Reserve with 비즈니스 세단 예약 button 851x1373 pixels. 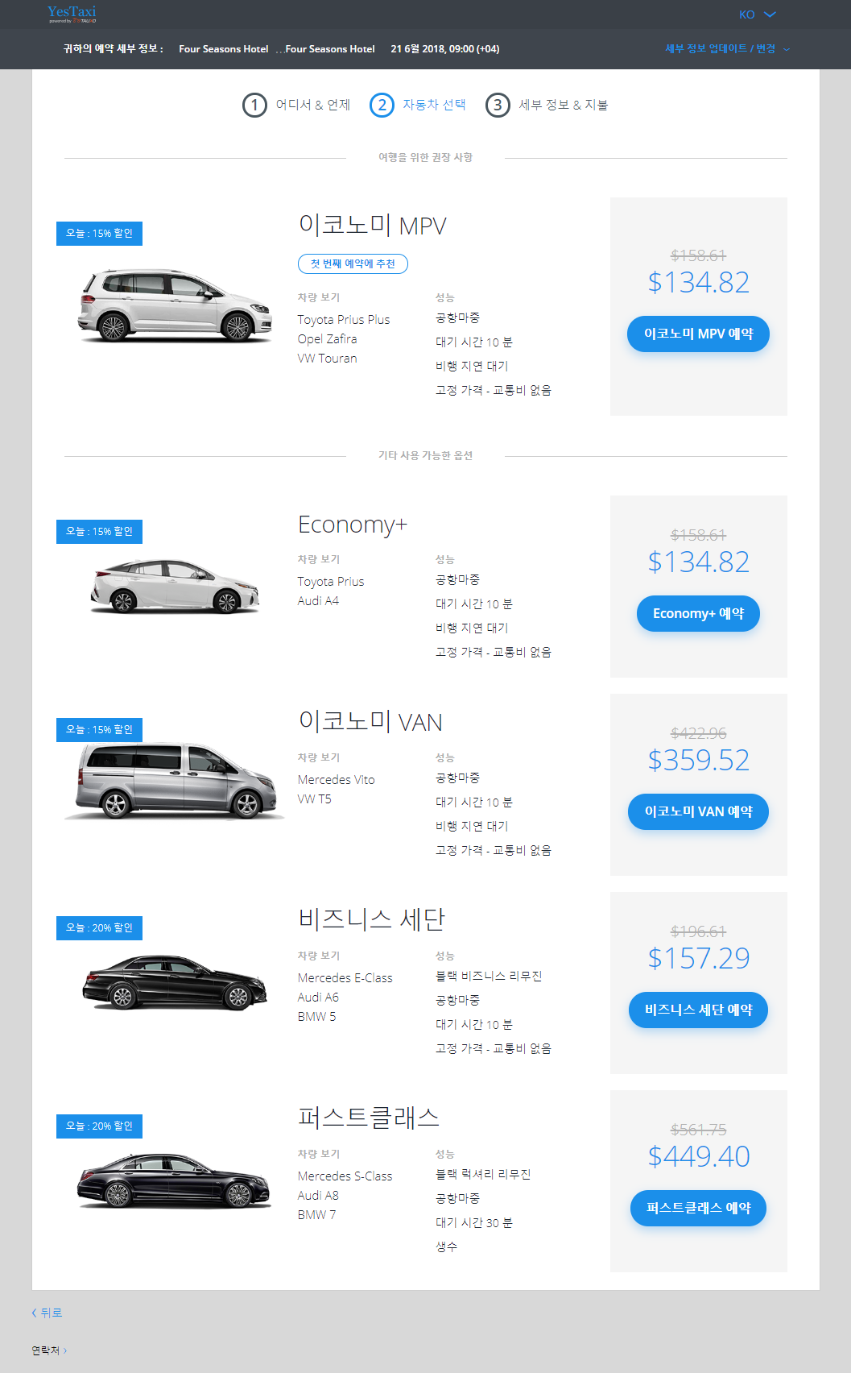point(698,1010)
